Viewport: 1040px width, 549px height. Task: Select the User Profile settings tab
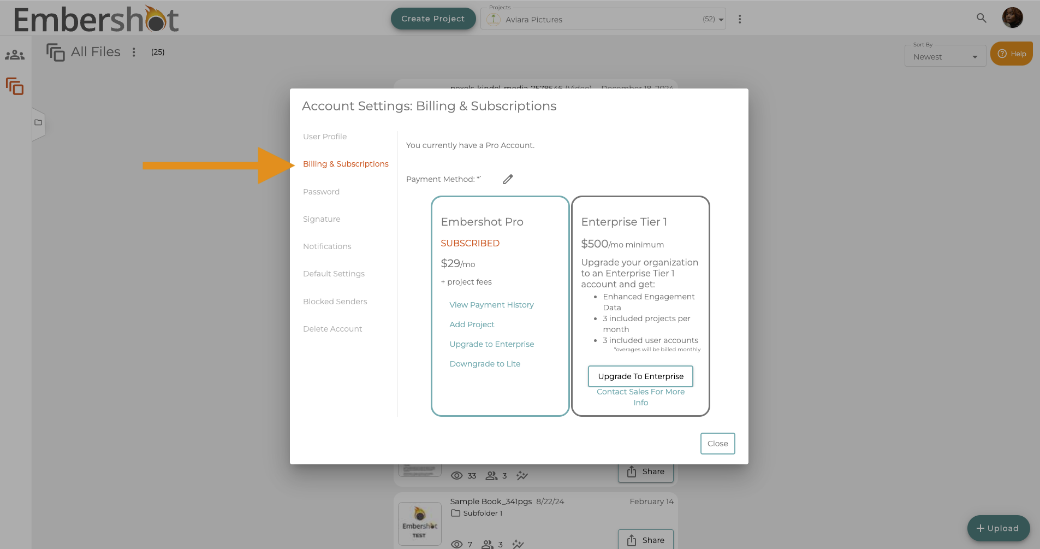325,137
